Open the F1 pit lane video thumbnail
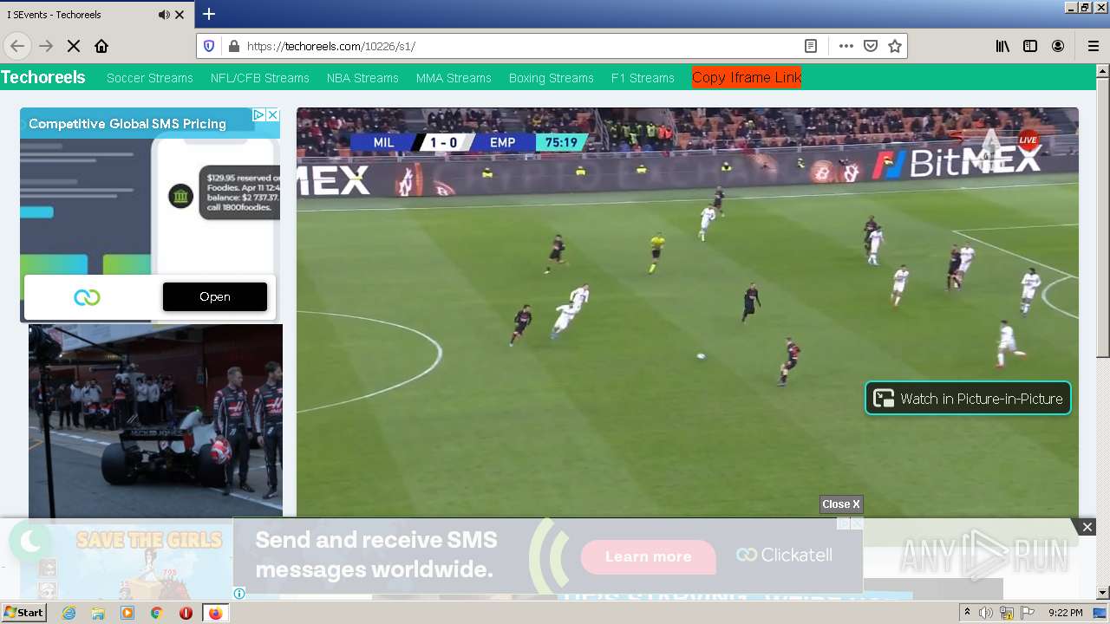1110x624 pixels. (155, 420)
